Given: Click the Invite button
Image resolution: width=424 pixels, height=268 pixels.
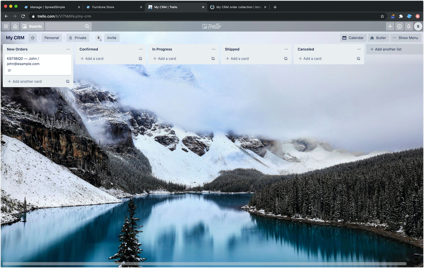Looking at the screenshot, I should tap(112, 38).
